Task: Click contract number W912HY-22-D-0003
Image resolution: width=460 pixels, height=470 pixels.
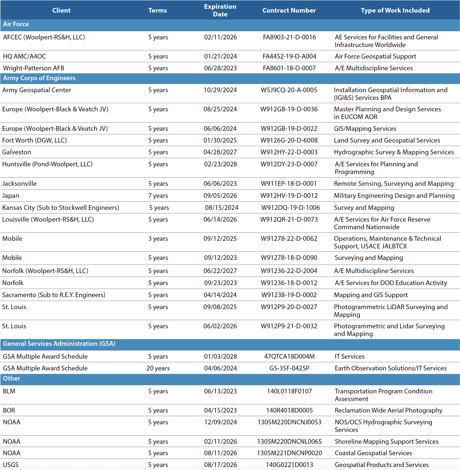Action: [289, 152]
